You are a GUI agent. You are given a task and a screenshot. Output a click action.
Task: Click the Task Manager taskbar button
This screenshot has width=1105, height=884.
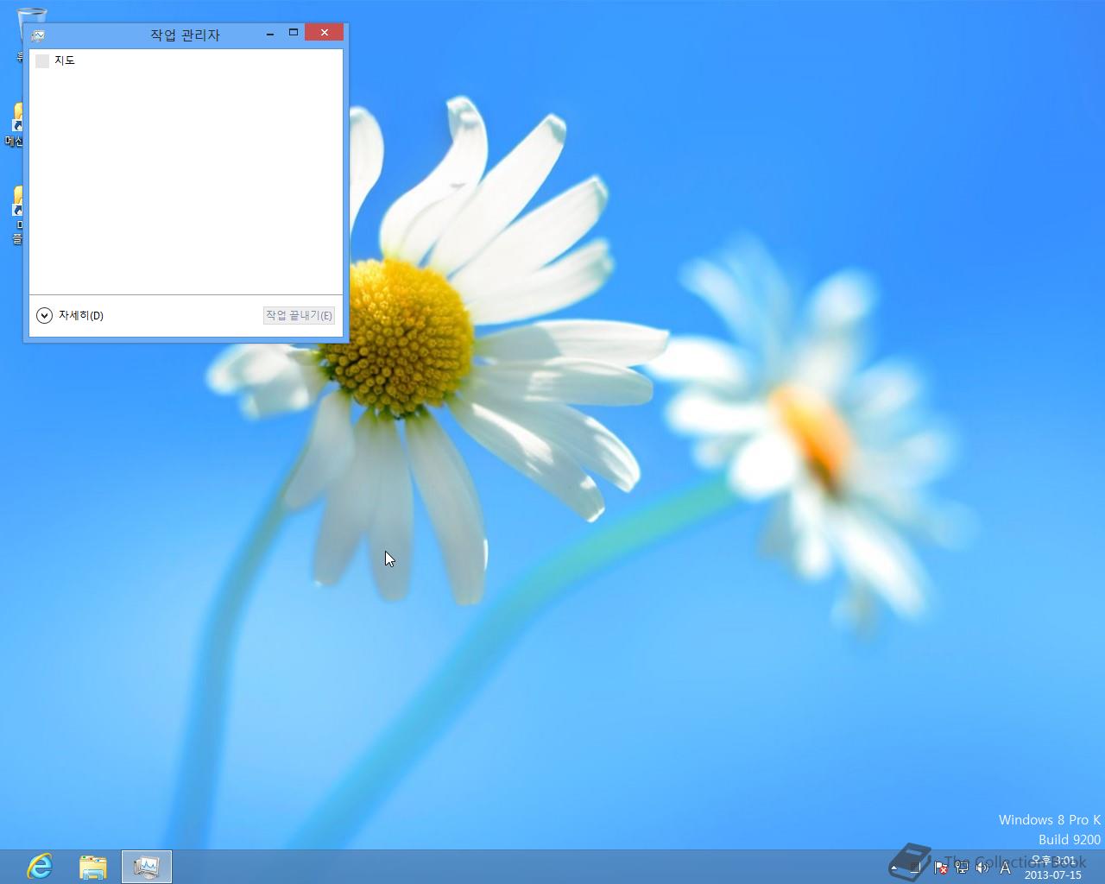pos(147,866)
